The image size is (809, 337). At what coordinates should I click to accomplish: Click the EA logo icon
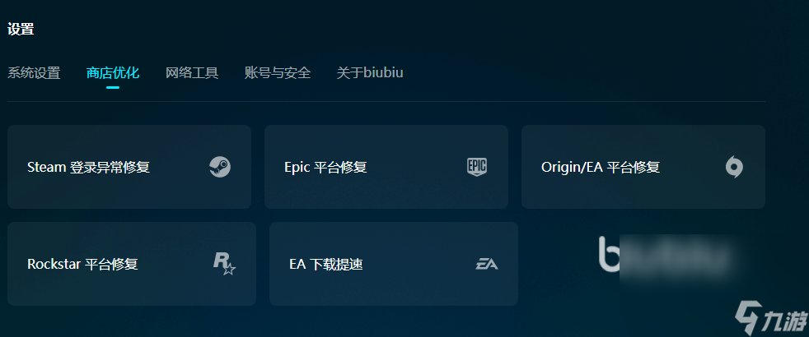point(487,265)
